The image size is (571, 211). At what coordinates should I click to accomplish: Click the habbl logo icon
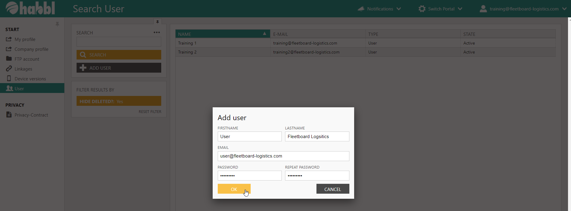13,8
